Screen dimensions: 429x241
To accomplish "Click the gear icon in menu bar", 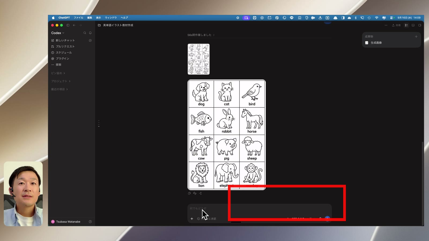I will click(238, 18).
